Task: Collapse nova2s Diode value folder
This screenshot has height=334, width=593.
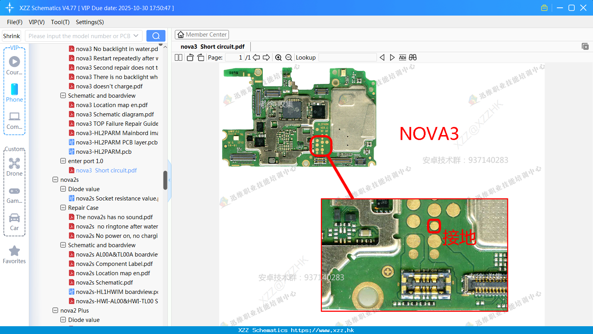Action: tap(63, 189)
